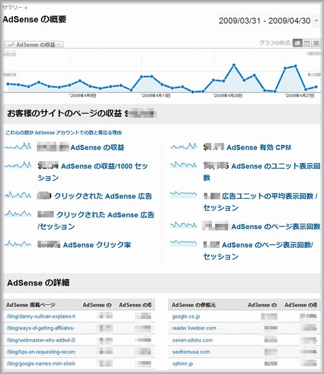Click the サマリー breadcrumb link
324x374 pixels.
click(x=12, y=8)
